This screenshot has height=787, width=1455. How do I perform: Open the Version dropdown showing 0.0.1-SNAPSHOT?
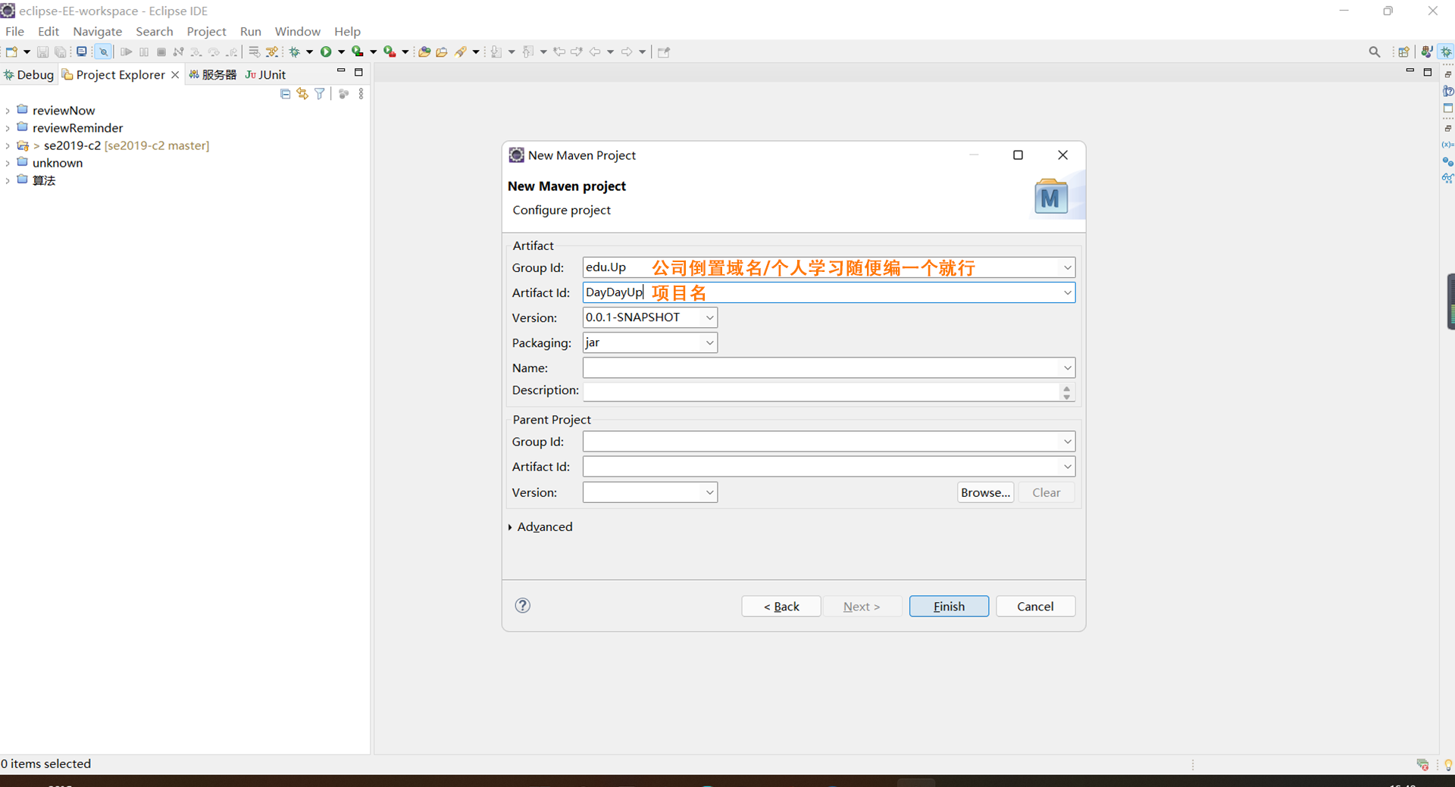click(x=709, y=317)
